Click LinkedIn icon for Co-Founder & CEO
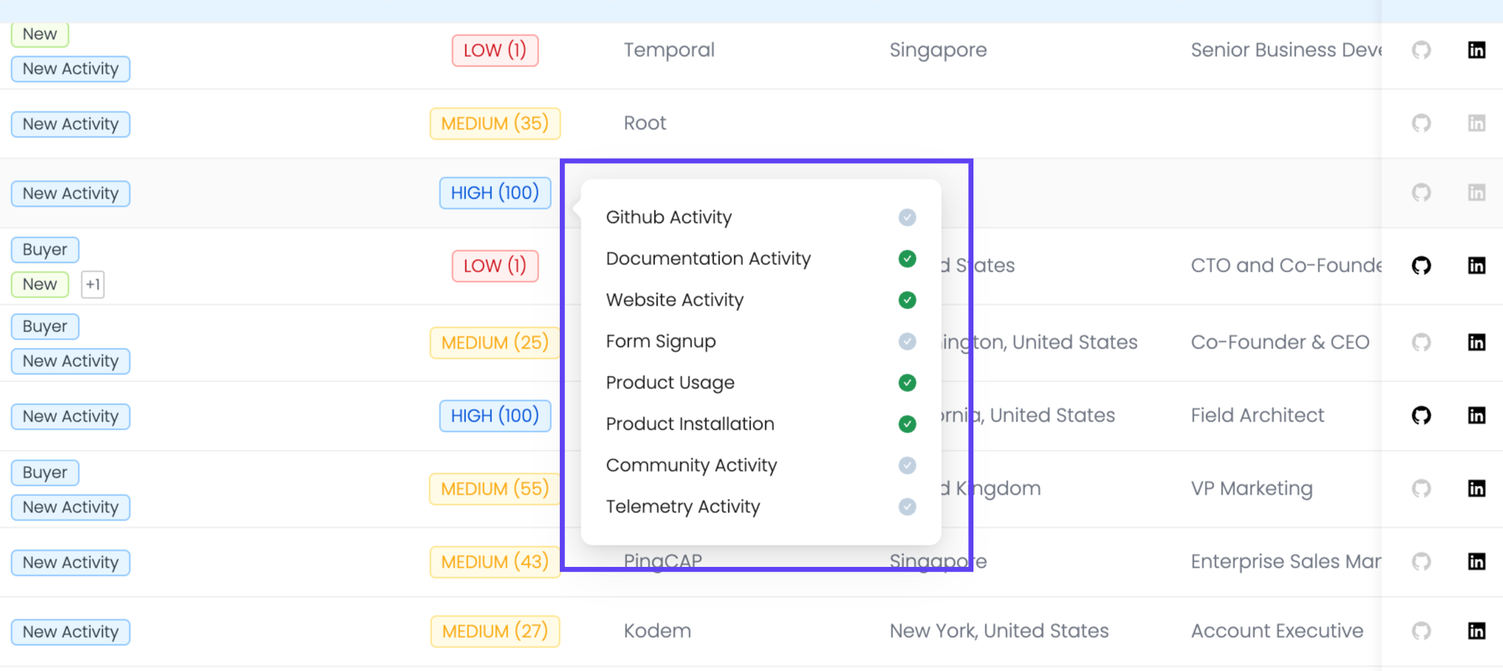The image size is (1503, 671). pos(1476,343)
